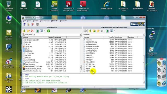Select remote file LICENSES.php
Image resolution: width=167 pixels, height=94 pixels.
90,66
